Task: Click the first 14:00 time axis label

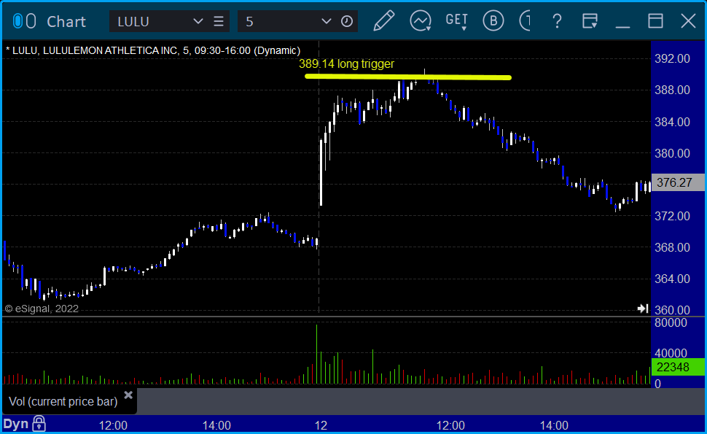Action: pos(216,425)
